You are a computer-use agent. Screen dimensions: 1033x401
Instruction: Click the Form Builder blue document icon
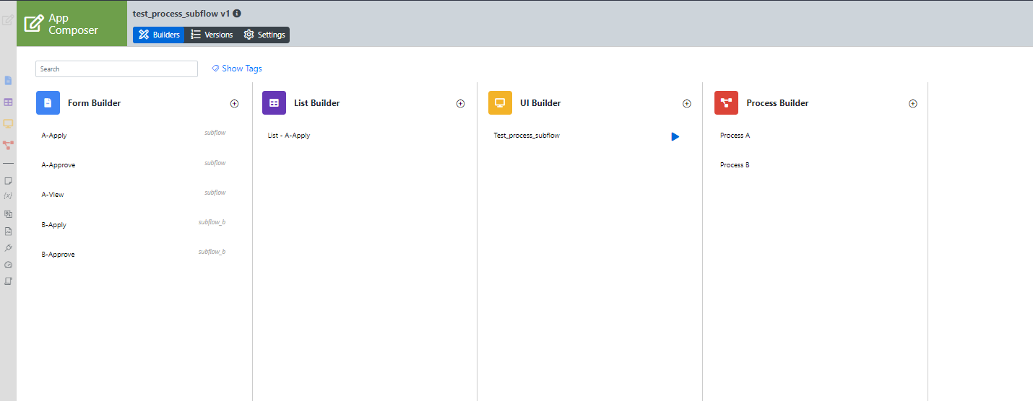(48, 103)
